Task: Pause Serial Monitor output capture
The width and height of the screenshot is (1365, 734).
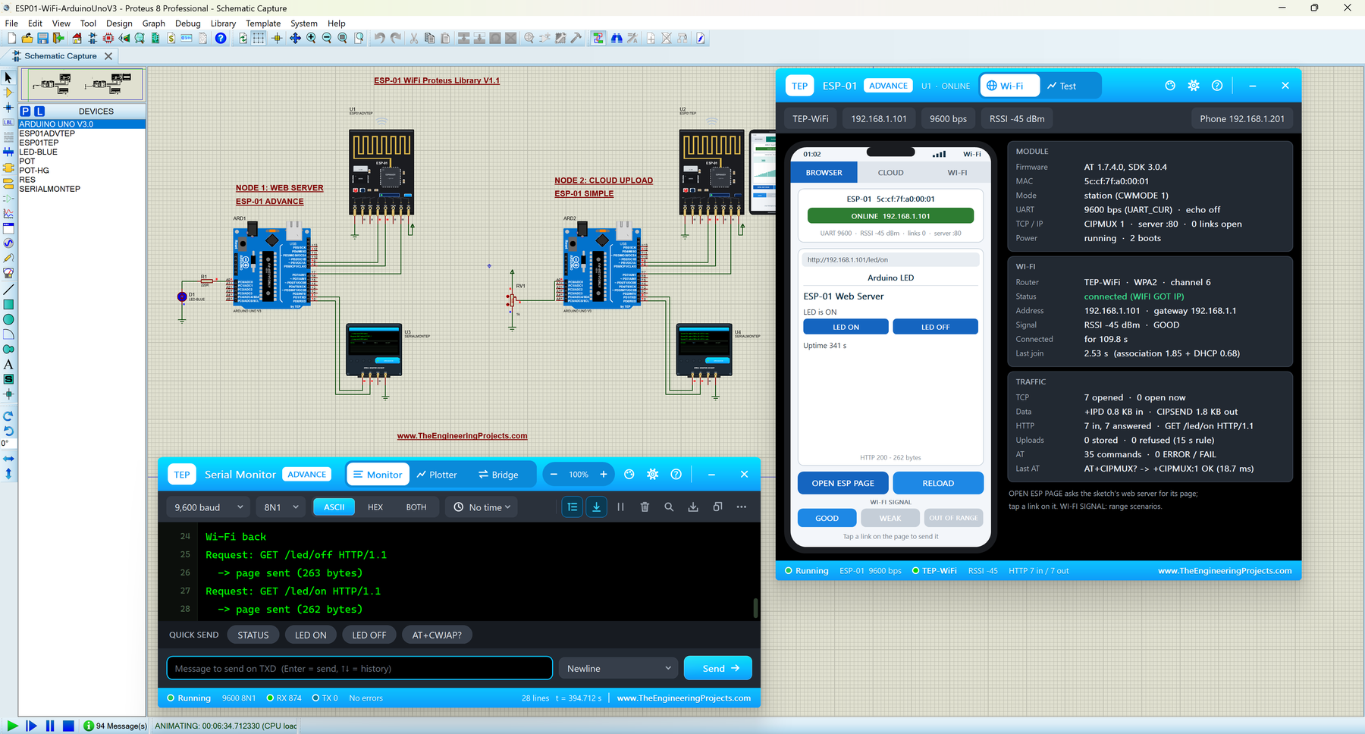Action: click(620, 507)
